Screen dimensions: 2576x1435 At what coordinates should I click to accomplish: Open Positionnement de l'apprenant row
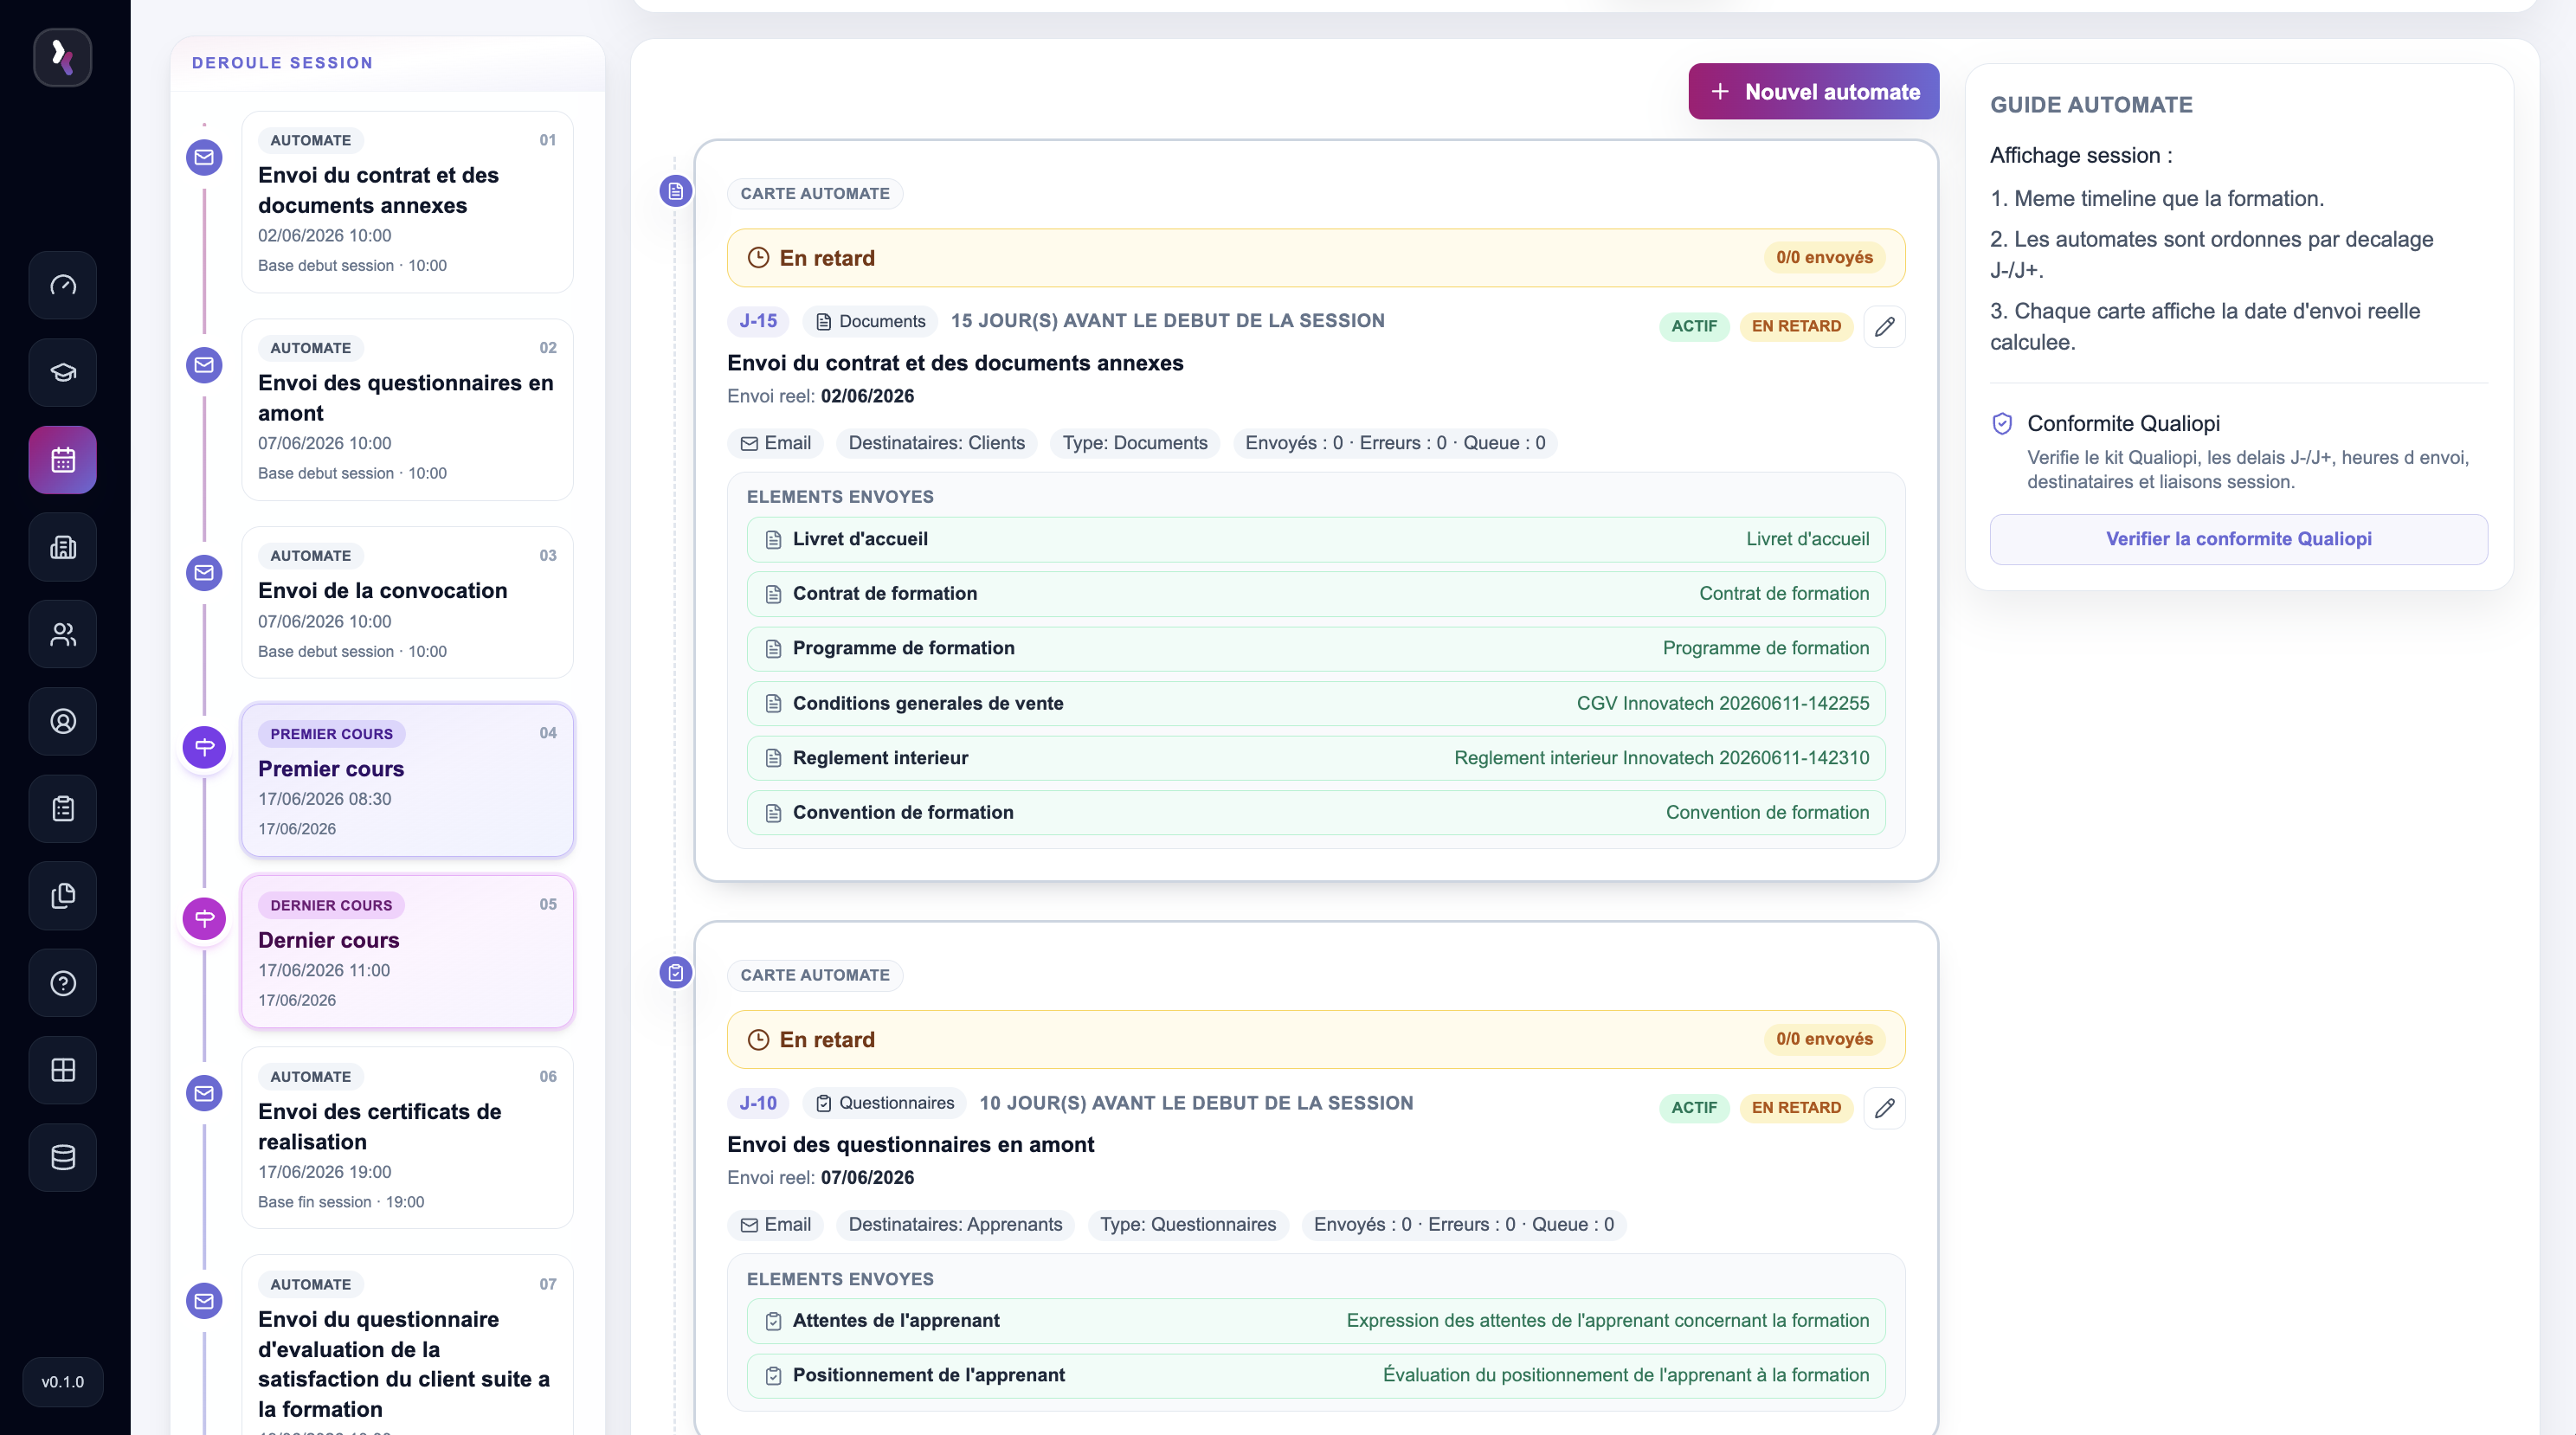pyautogui.click(x=1316, y=1376)
